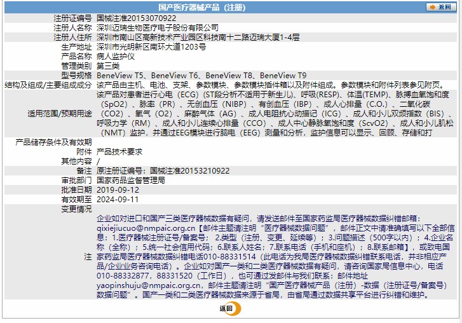Click the structure description starting 该产品由主机

coord(270,85)
